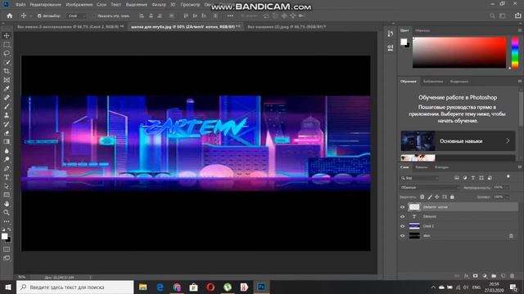Toggle show transform controls checkbox
The height and width of the screenshot is (294, 524).
[94, 16]
